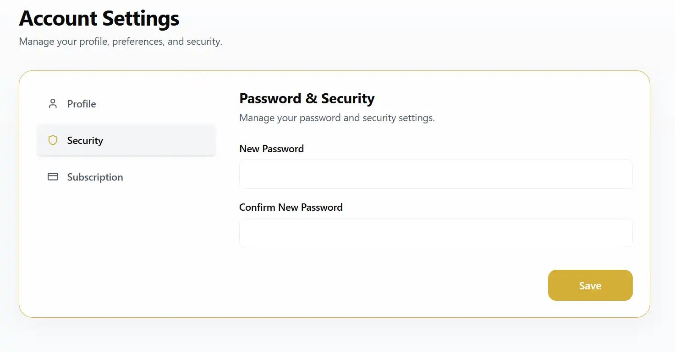Image resolution: width=675 pixels, height=352 pixels.
Task: Click inside the New Password field
Action: 435,174
